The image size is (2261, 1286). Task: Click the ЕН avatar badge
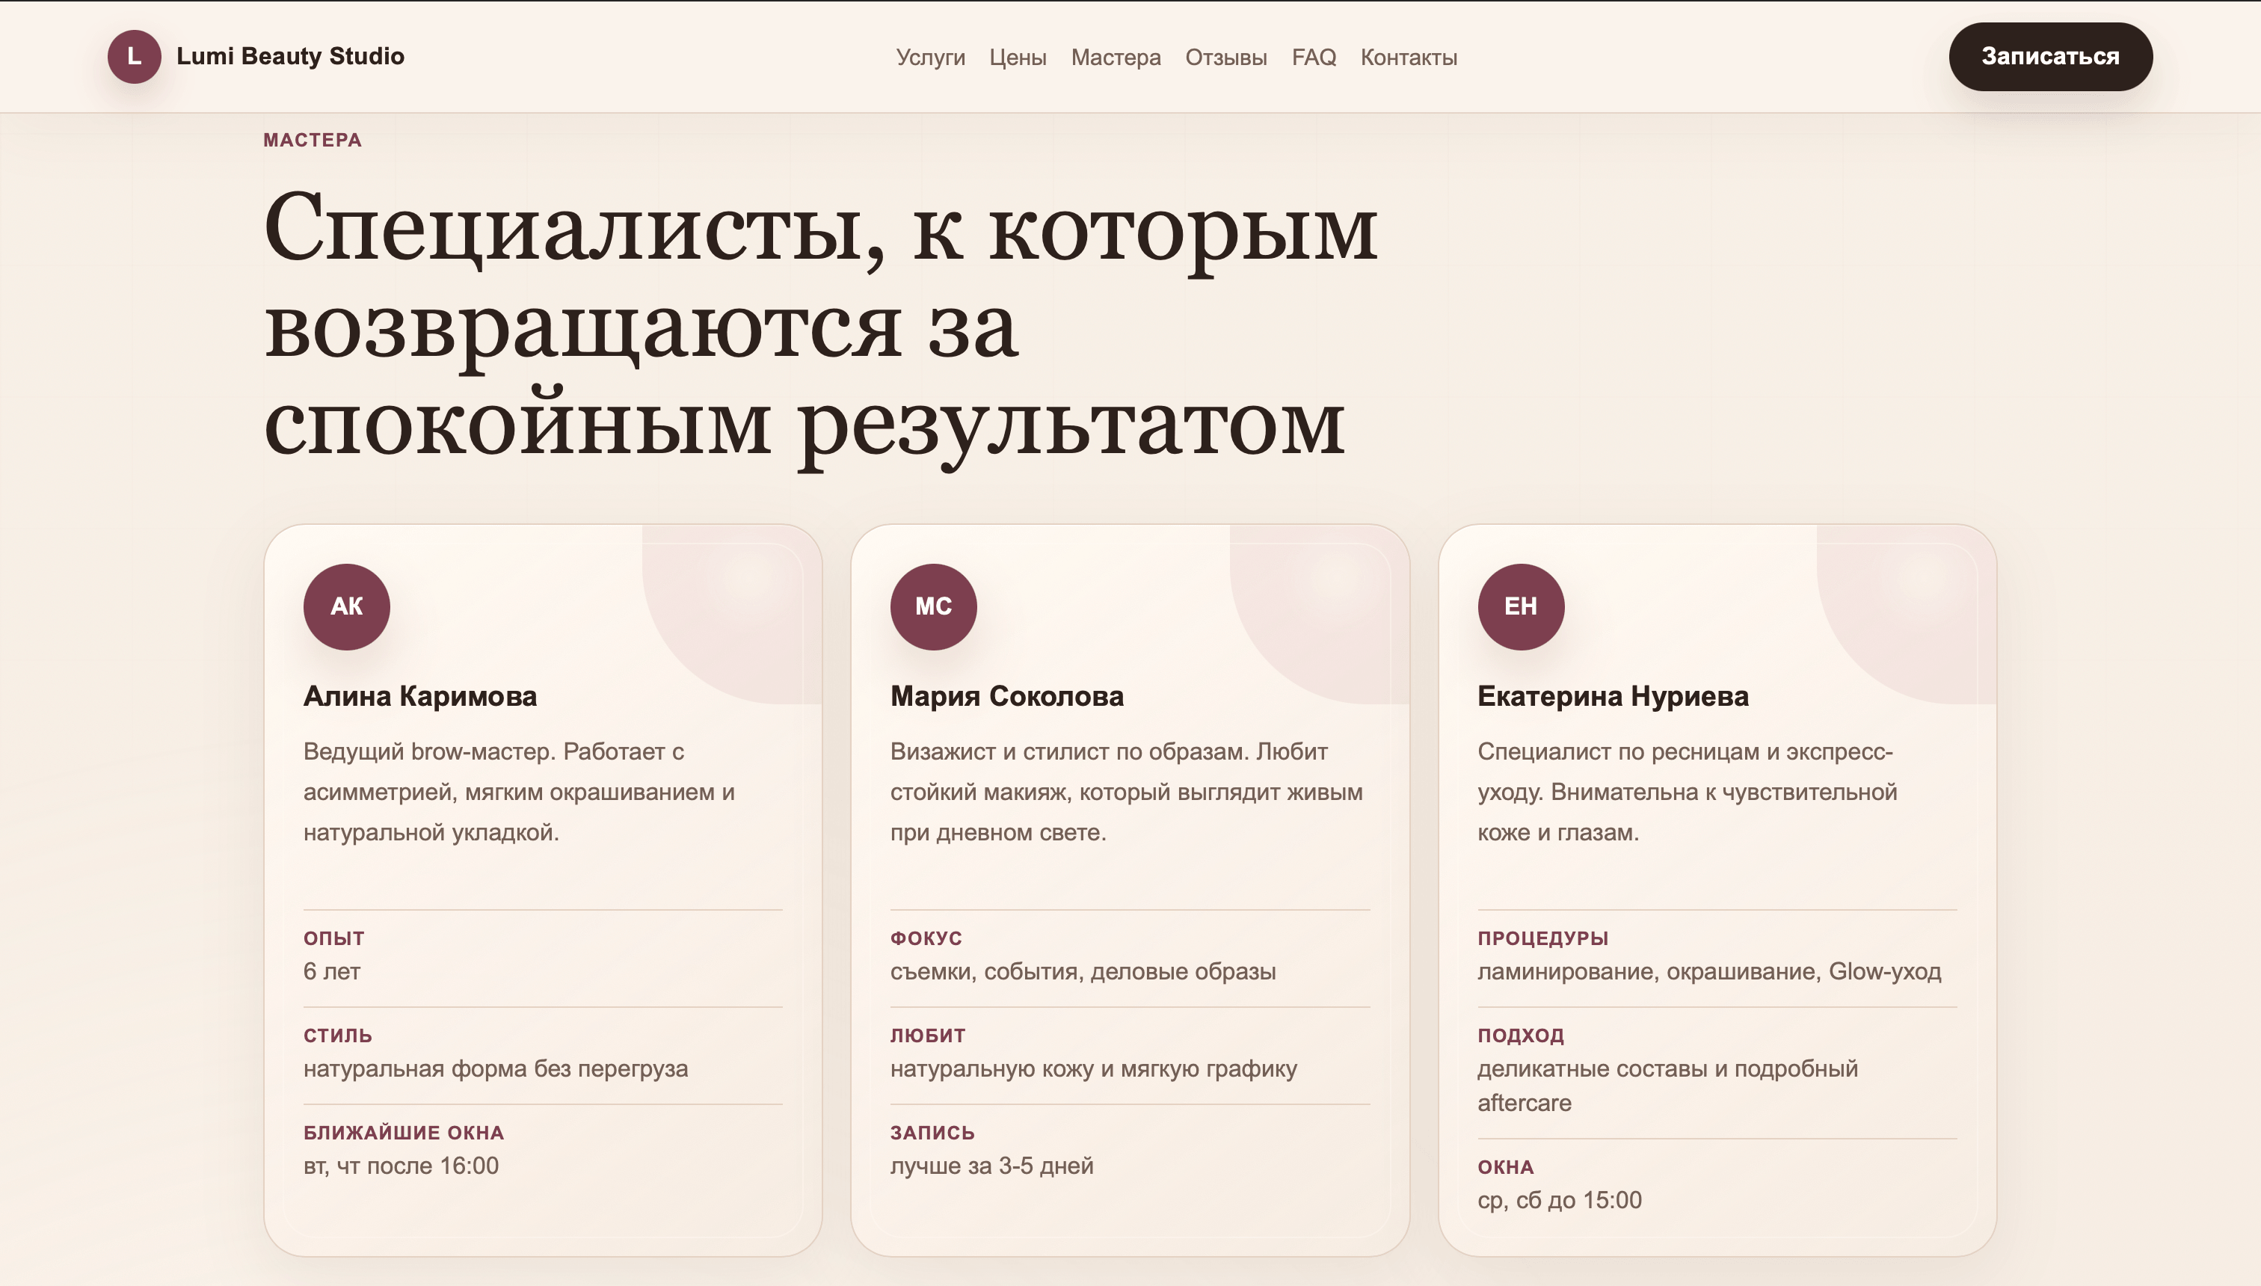[1521, 607]
